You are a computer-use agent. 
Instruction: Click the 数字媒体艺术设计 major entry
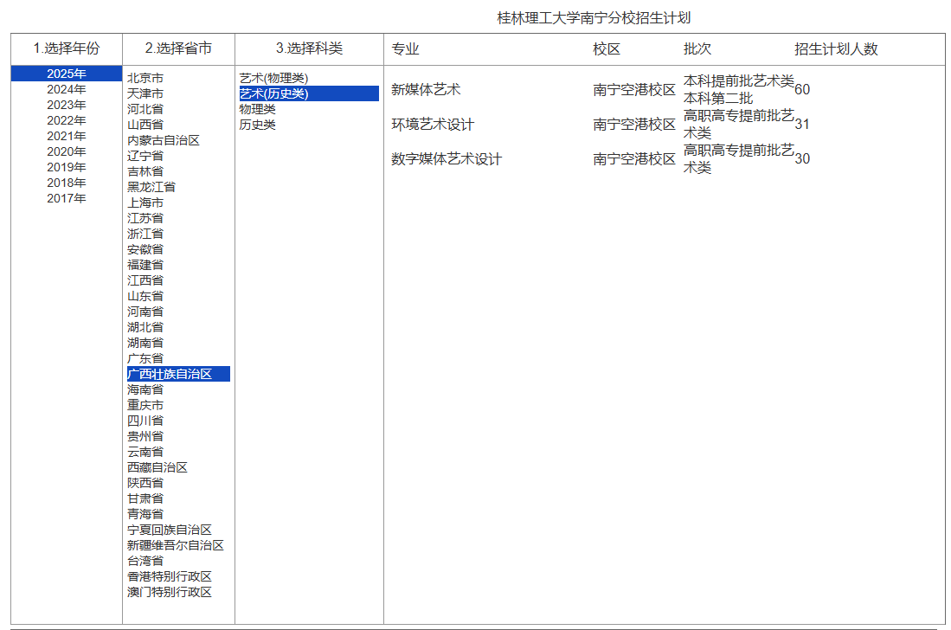[x=447, y=159]
